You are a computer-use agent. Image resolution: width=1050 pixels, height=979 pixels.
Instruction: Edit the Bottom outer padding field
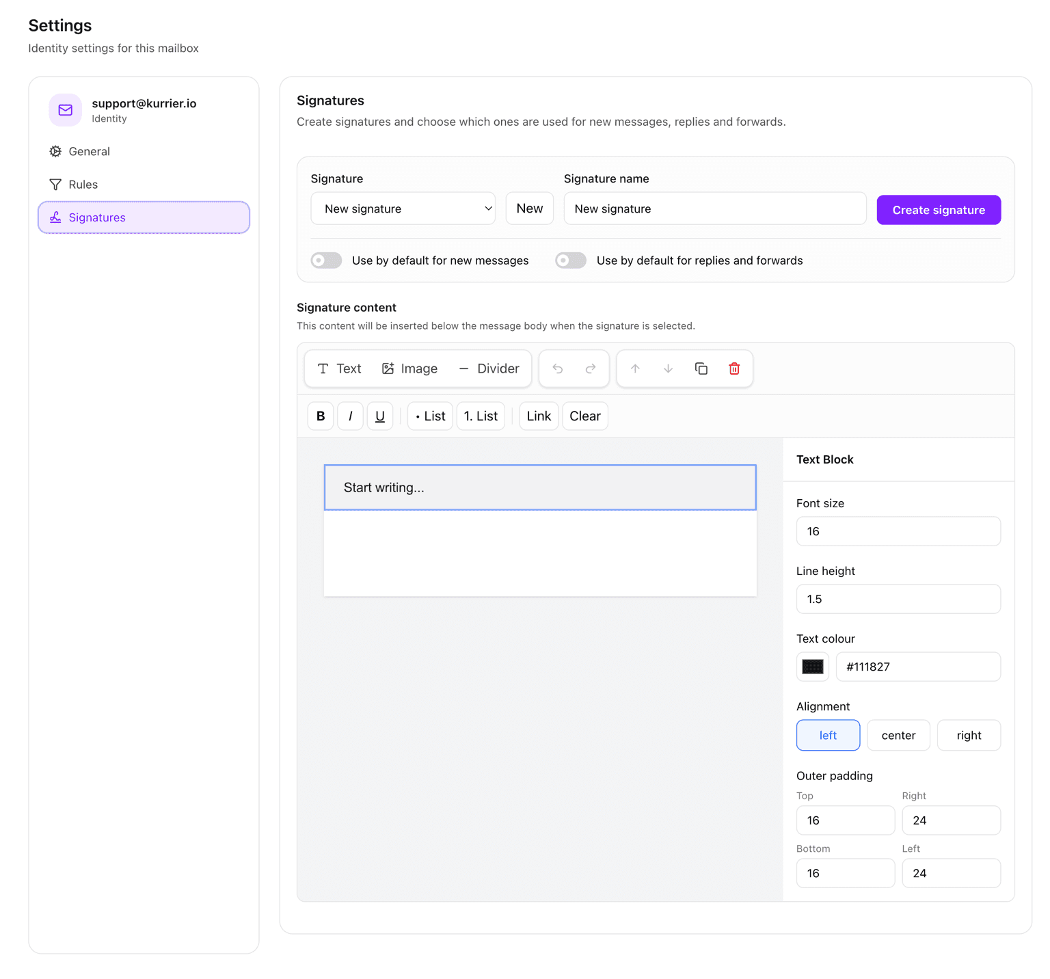click(x=846, y=873)
